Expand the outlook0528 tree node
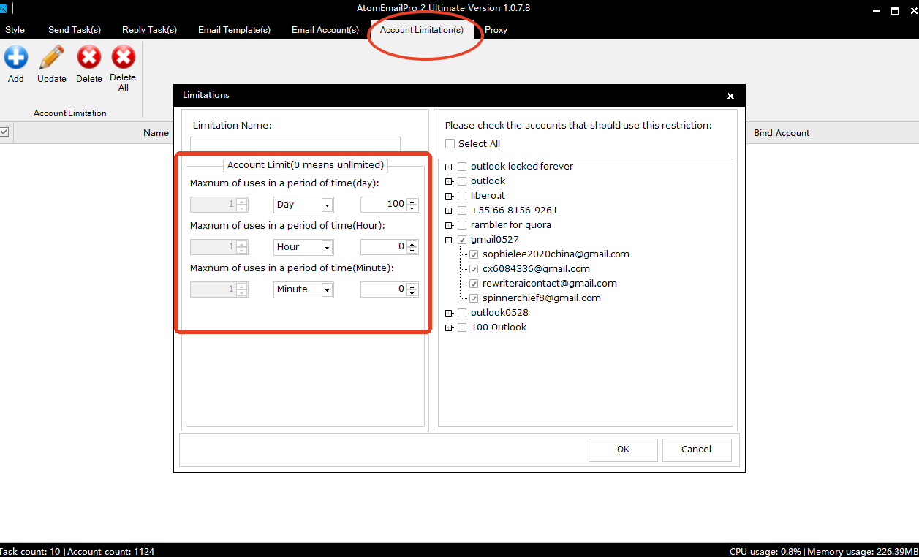Viewport: 919px width, 557px height. [449, 314]
